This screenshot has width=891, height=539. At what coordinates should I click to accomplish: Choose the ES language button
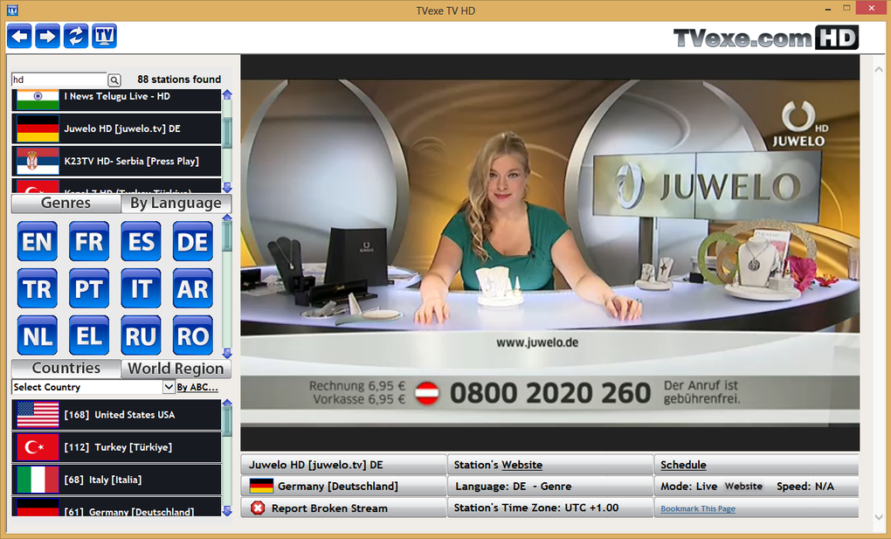[x=141, y=242]
